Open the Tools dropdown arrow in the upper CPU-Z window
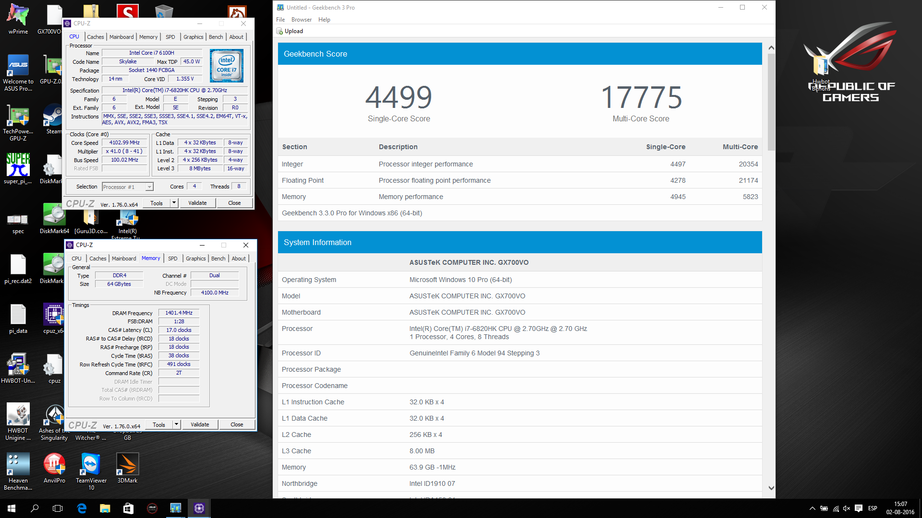This screenshot has width=922, height=518. click(174, 203)
